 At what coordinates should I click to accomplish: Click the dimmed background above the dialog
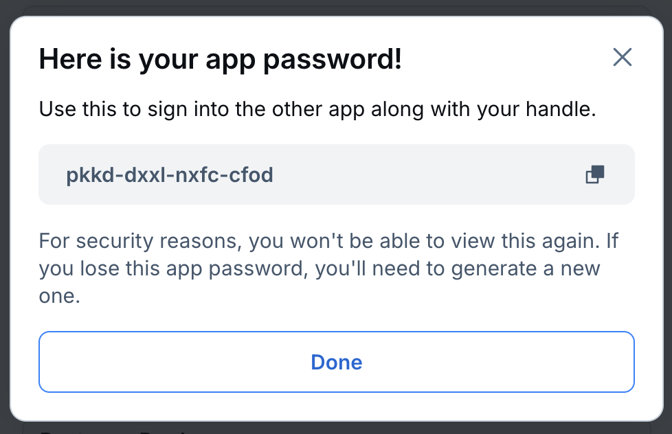coord(336,5)
